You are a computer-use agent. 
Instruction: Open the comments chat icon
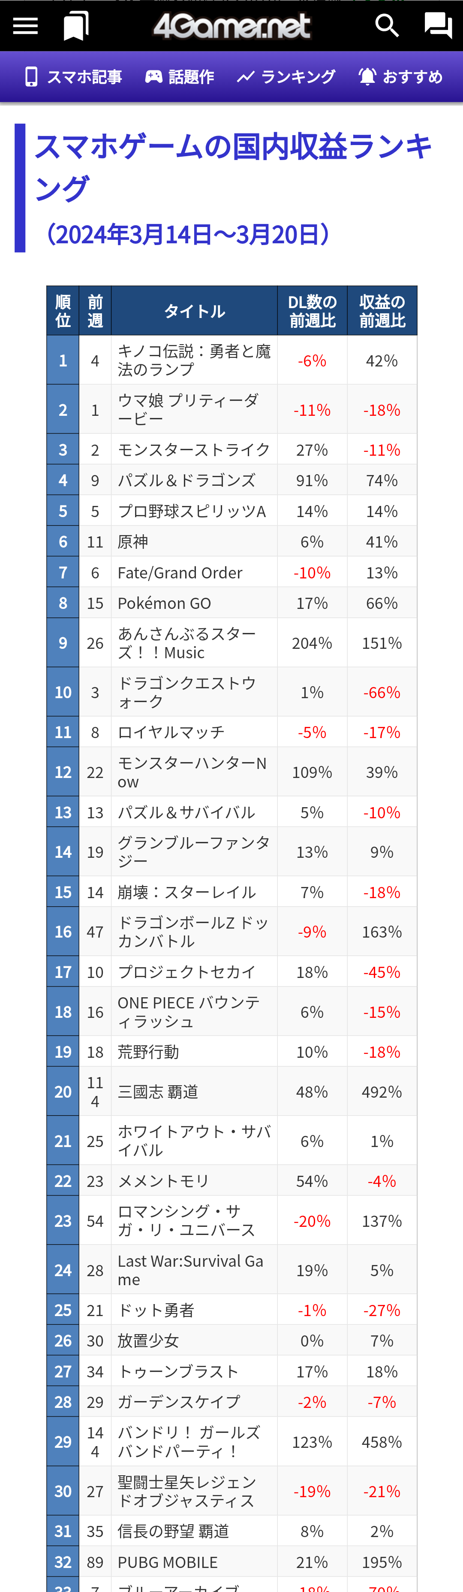pyautogui.click(x=438, y=26)
